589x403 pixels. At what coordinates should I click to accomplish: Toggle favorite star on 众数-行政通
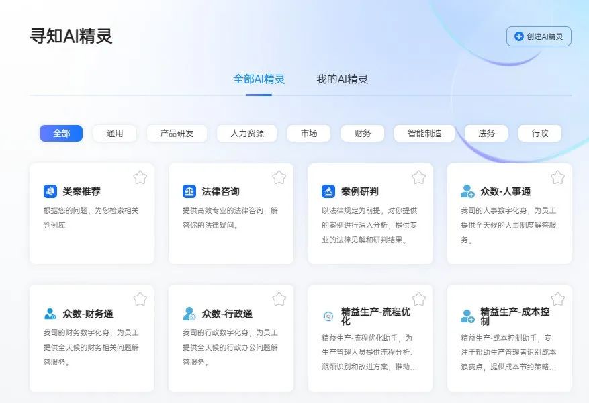279,299
